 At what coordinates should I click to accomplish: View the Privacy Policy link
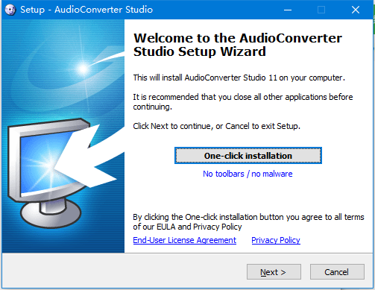(x=276, y=240)
